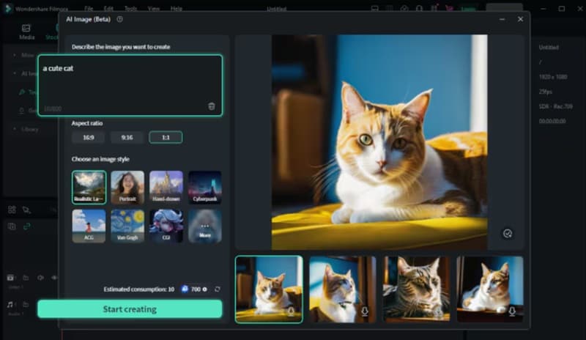This screenshot has width=586, height=340.
Task: Clear the prompt with the trash icon
Action: (x=212, y=106)
